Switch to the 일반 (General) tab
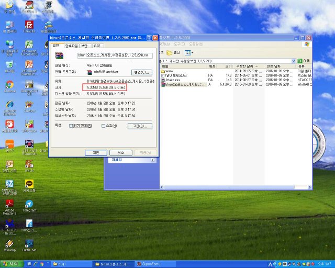335x268 pixels. pyautogui.click(x=56, y=46)
